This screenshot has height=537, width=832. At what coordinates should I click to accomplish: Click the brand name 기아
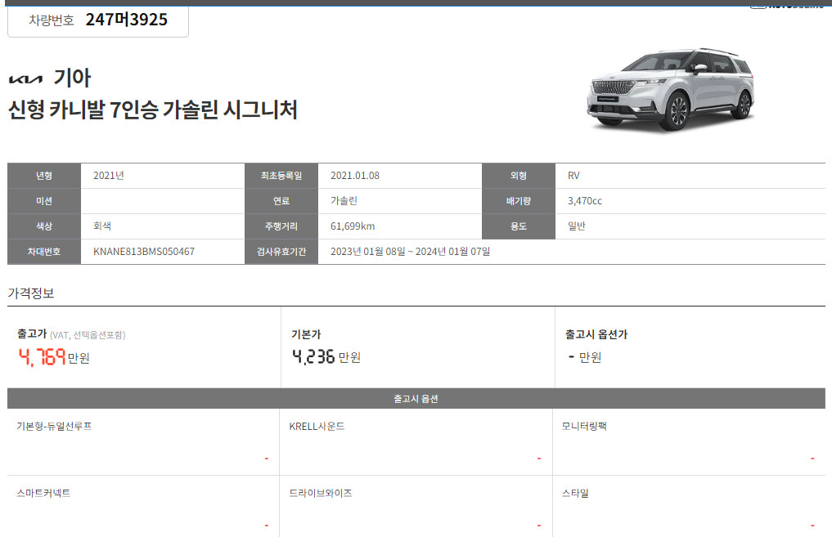pyautogui.click(x=72, y=78)
